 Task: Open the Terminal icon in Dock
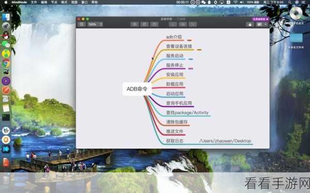[x=6, y=117]
